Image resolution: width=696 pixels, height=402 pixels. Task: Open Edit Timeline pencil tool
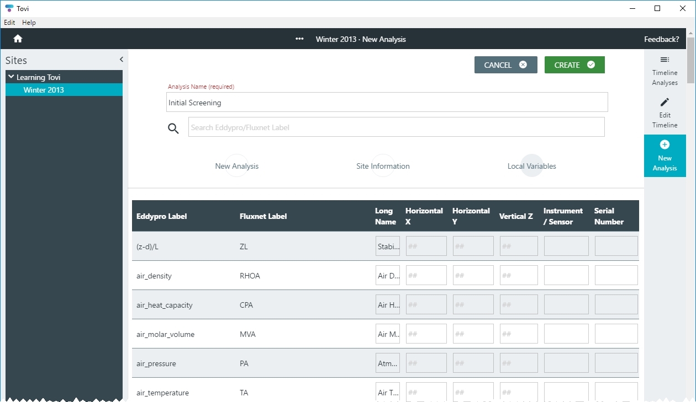665,113
